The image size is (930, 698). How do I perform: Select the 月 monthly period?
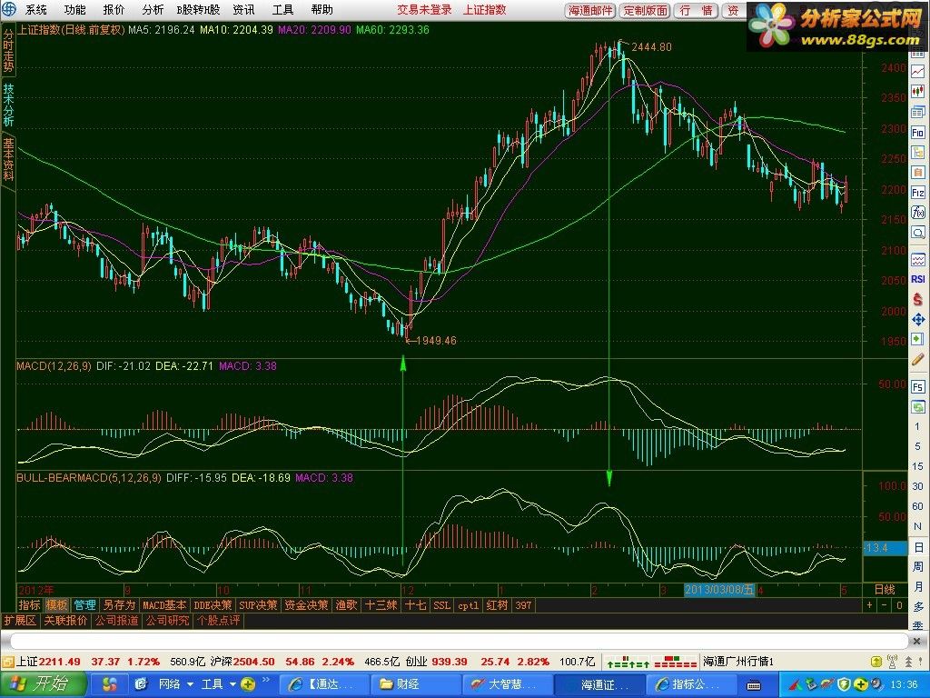[918, 587]
